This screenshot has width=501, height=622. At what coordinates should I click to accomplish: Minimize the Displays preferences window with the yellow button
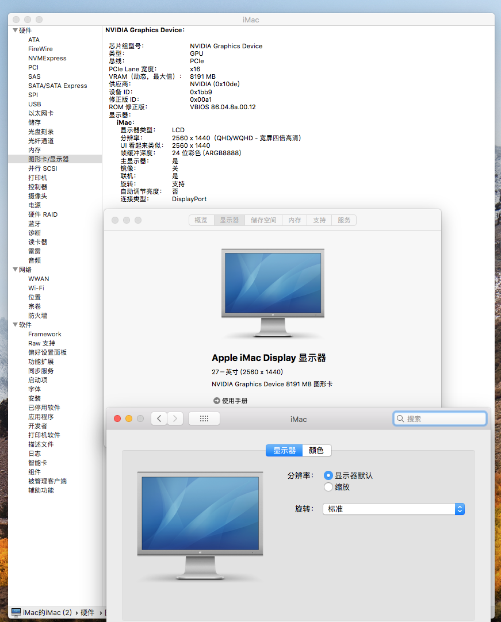[129, 418]
